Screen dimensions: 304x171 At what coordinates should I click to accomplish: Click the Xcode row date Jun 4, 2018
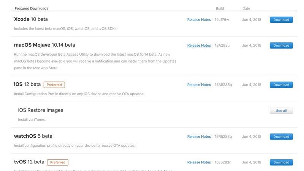click(x=252, y=20)
